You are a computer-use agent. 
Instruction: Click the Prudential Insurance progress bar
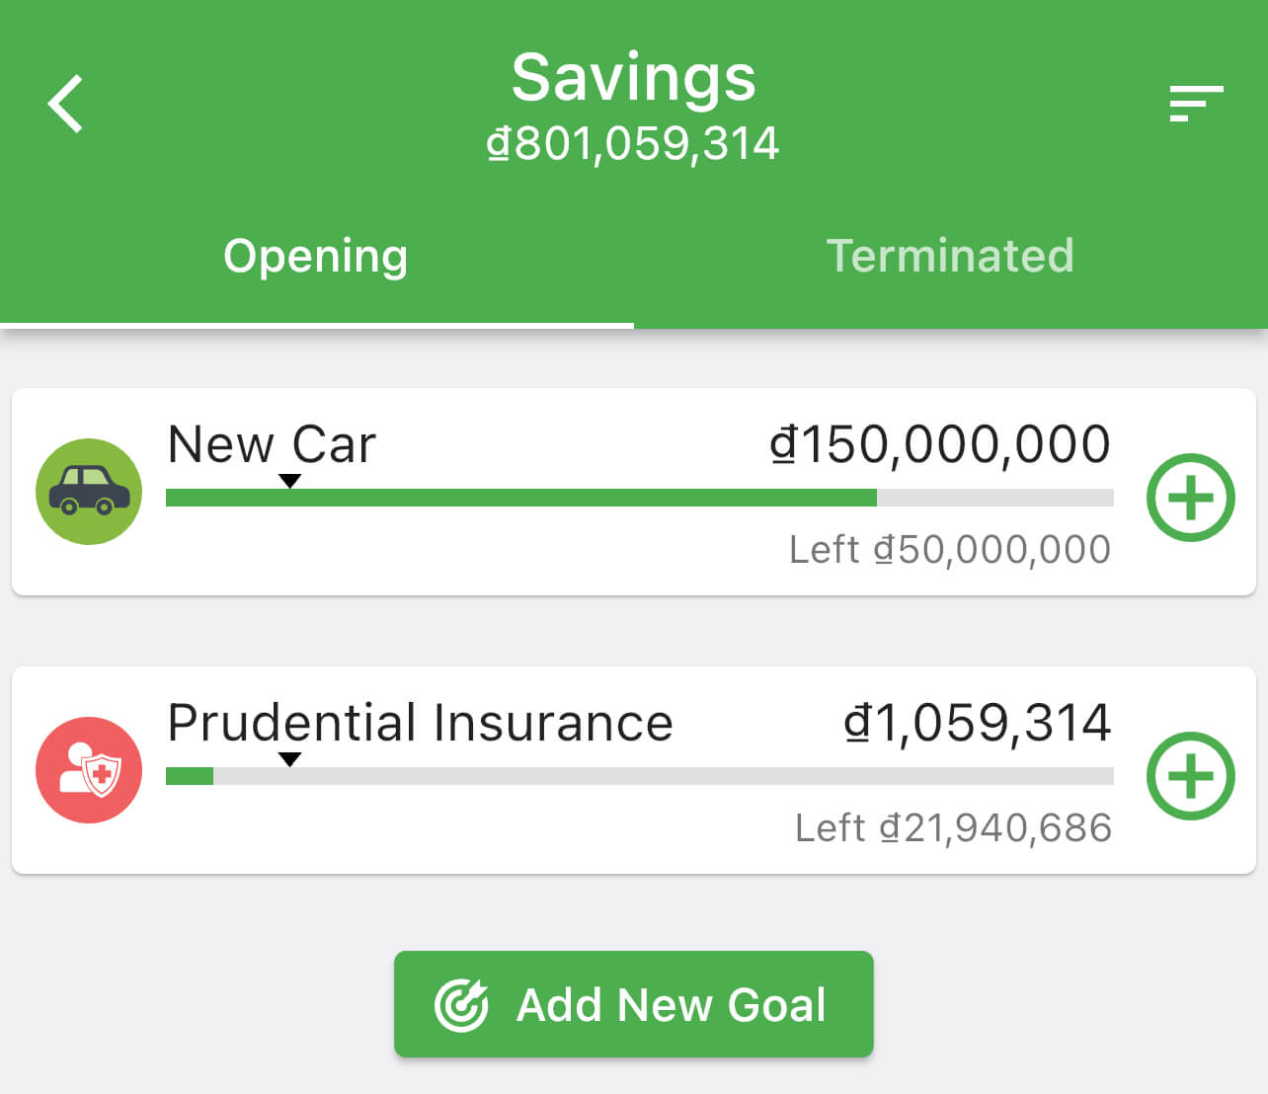coord(639,776)
